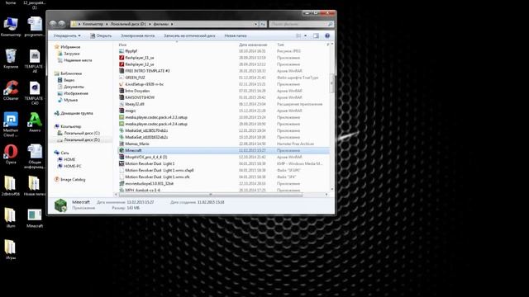
Task: Toggle the preview pane button
Action: coord(316,35)
